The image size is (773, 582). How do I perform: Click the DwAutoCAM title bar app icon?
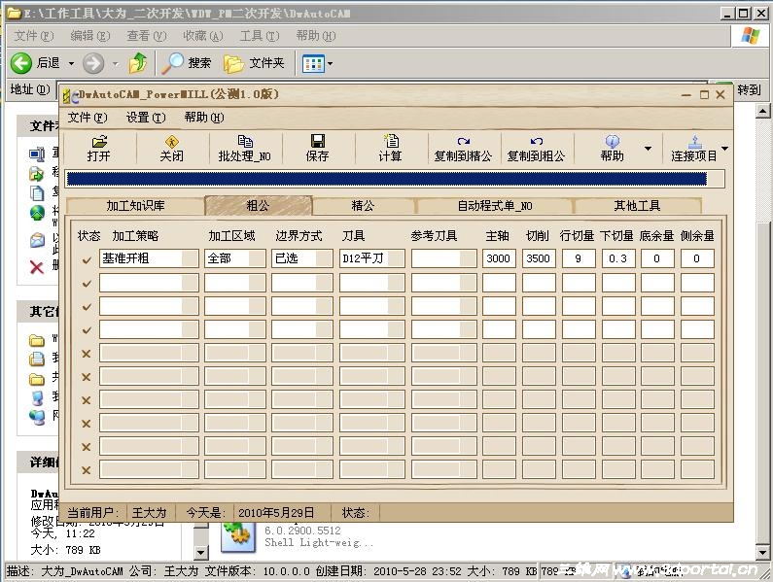click(x=71, y=95)
